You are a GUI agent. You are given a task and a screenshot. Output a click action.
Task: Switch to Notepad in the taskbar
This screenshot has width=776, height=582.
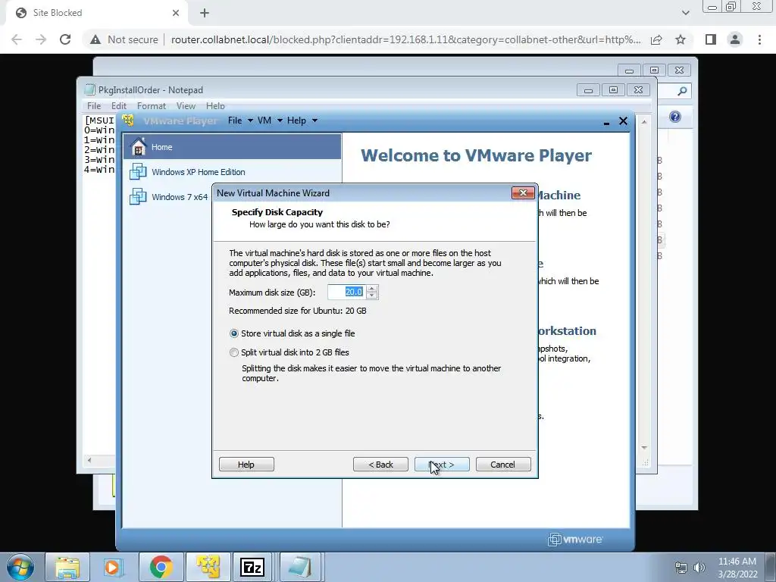point(301,567)
